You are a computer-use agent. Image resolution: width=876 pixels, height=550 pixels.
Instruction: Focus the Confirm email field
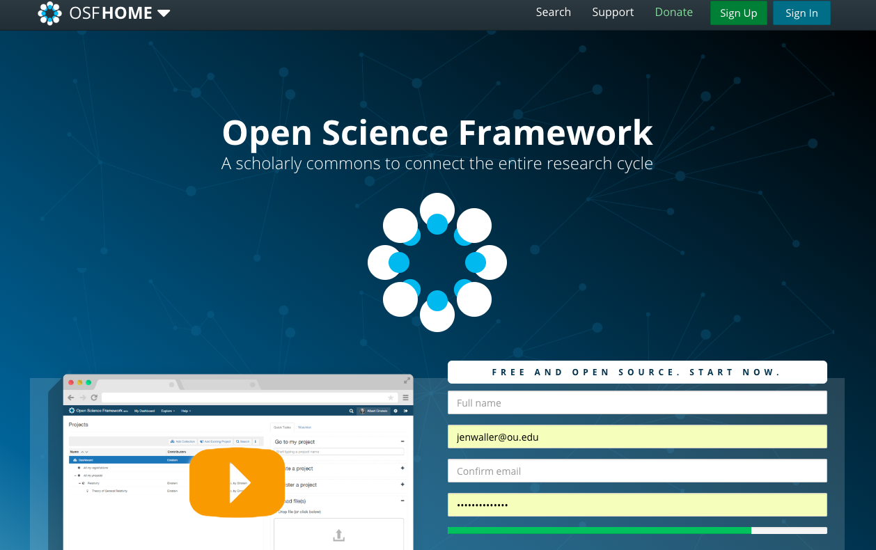pos(636,471)
